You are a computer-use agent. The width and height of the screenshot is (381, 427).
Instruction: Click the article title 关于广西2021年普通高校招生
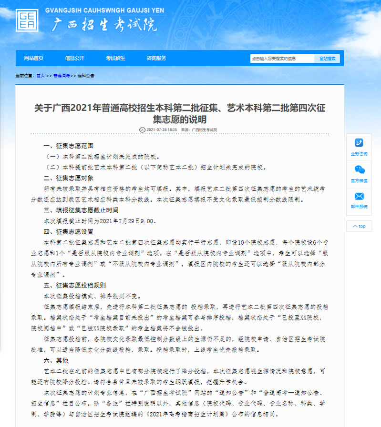pos(180,114)
